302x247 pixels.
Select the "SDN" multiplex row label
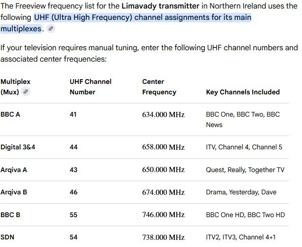[x=7, y=237]
